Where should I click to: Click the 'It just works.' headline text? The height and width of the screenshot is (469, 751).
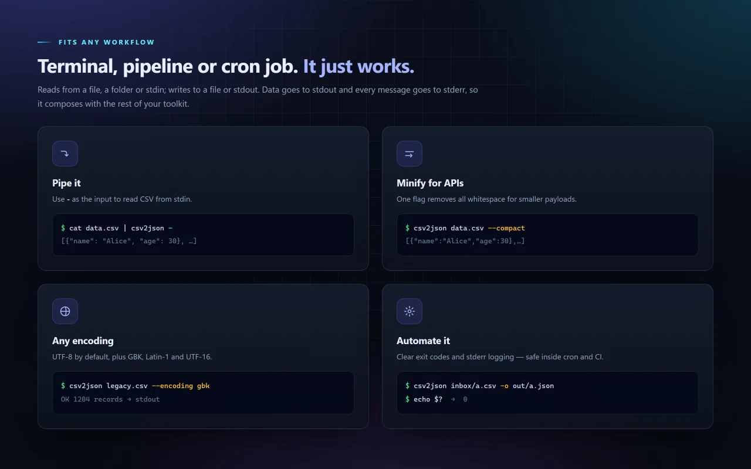[x=358, y=66]
